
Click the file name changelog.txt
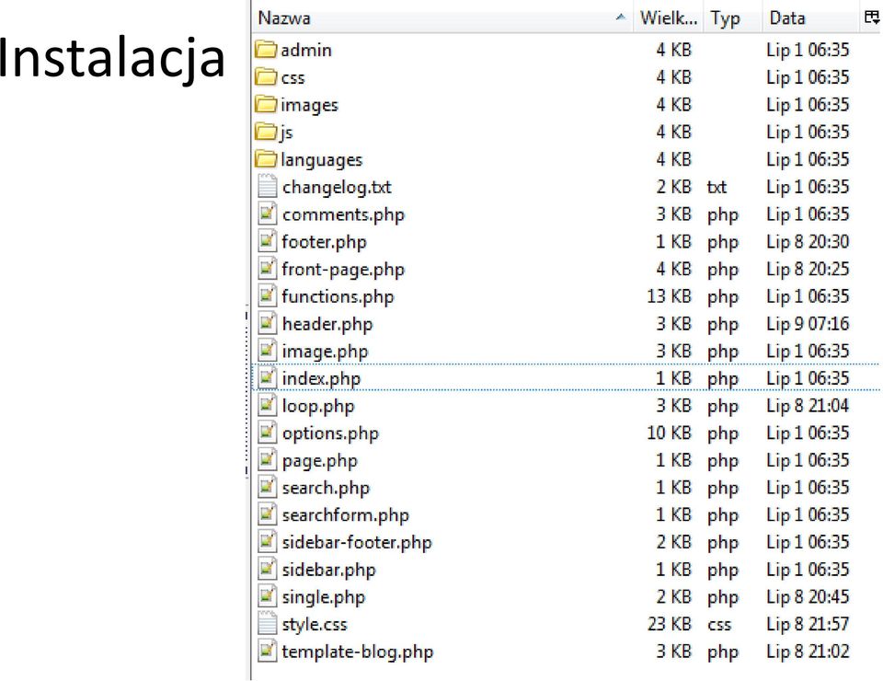click(337, 187)
